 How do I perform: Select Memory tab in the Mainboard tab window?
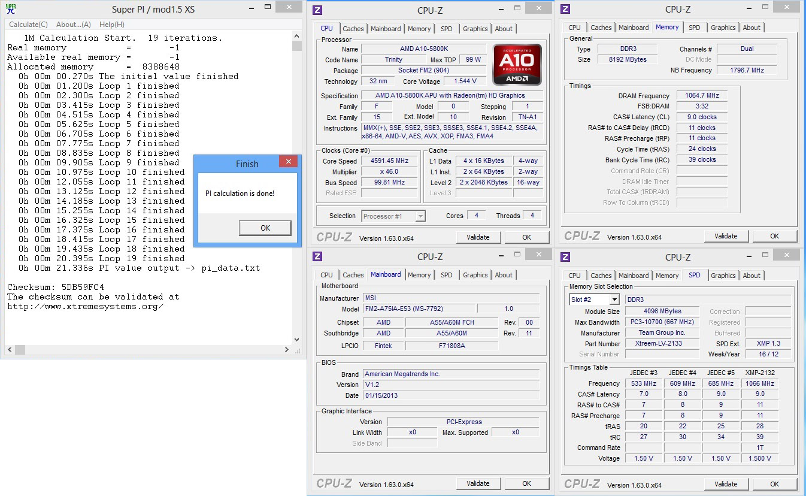pos(419,275)
